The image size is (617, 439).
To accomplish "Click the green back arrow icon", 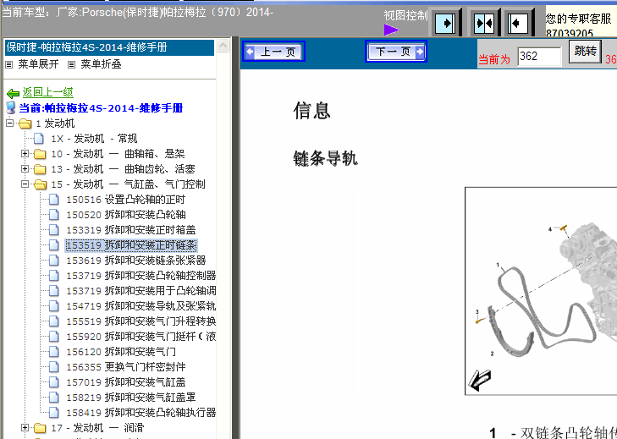I will 13,93.
